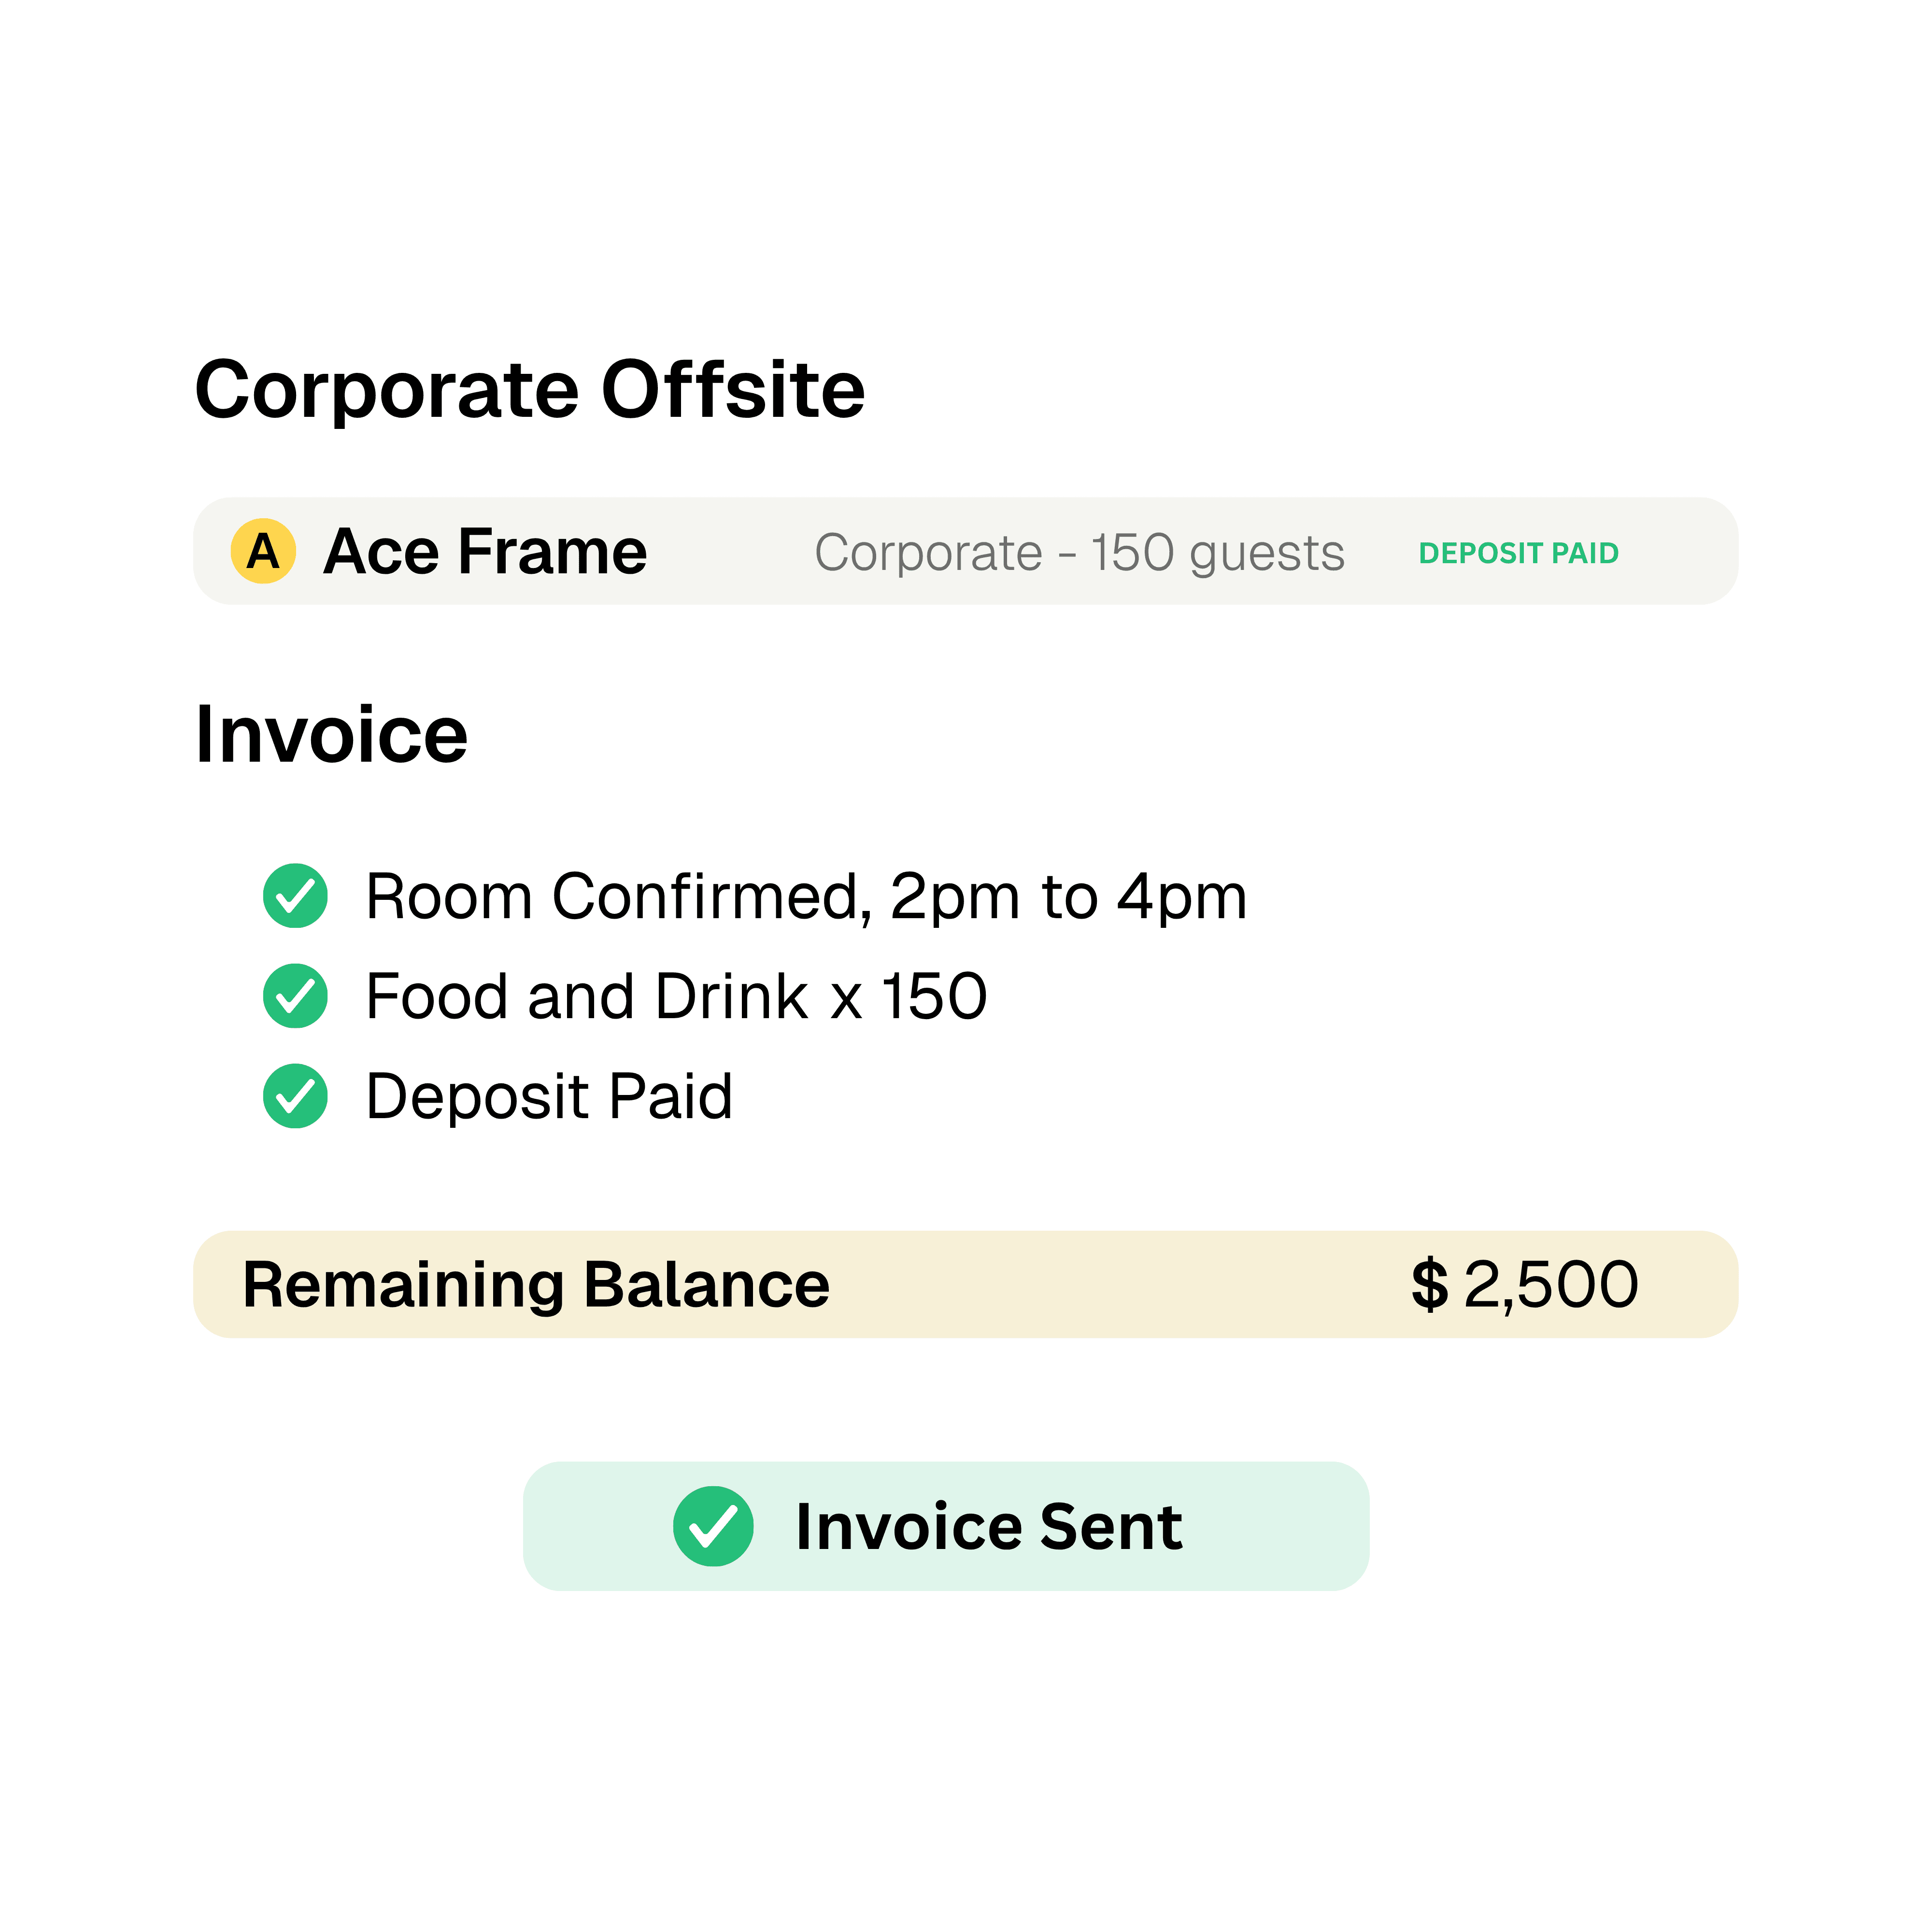Select the Remaining Balance row

point(966,1284)
